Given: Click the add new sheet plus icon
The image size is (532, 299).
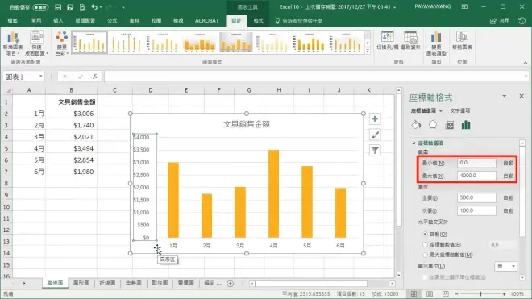Looking at the screenshot, I should (x=230, y=284).
